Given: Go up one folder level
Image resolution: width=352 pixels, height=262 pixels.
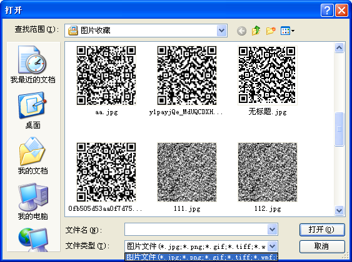Looking at the screenshot, I should click(x=256, y=31).
